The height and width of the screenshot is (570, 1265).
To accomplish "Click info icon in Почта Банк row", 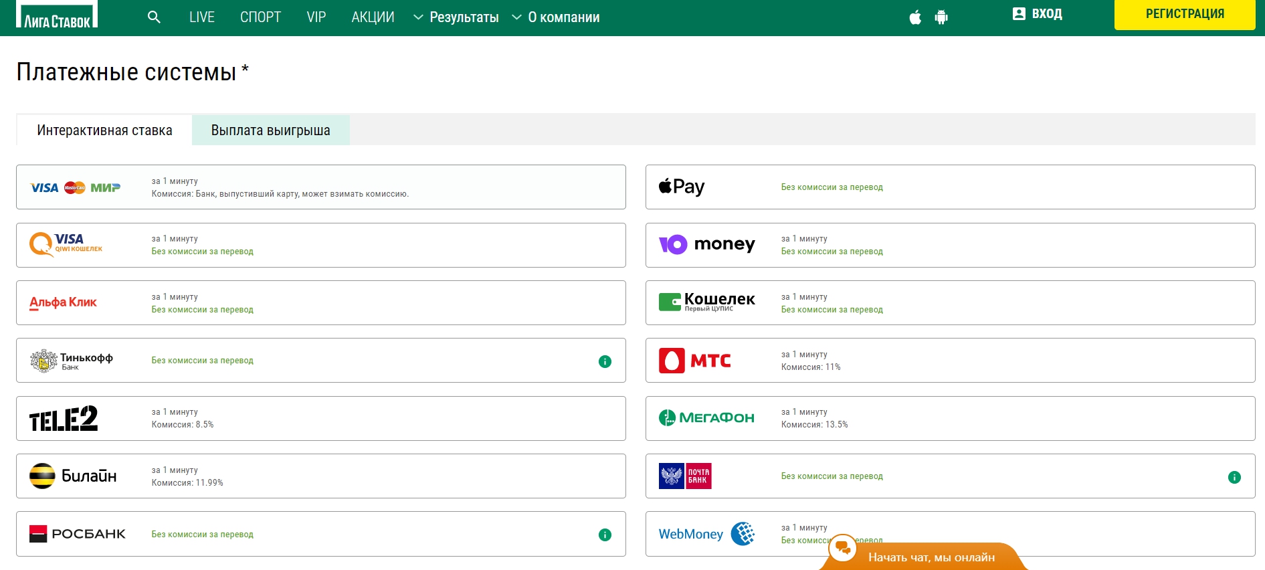I will tap(1234, 477).
